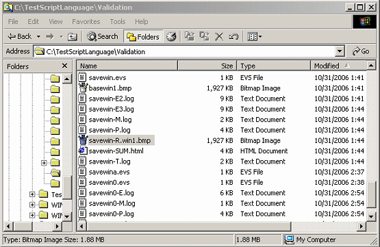
Task: Open the Back history dropdown arrow
Action: click(x=38, y=36)
